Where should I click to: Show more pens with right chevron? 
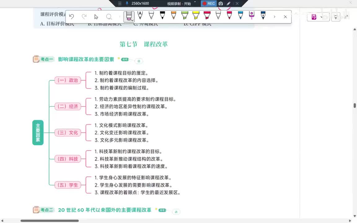click(x=275, y=17)
